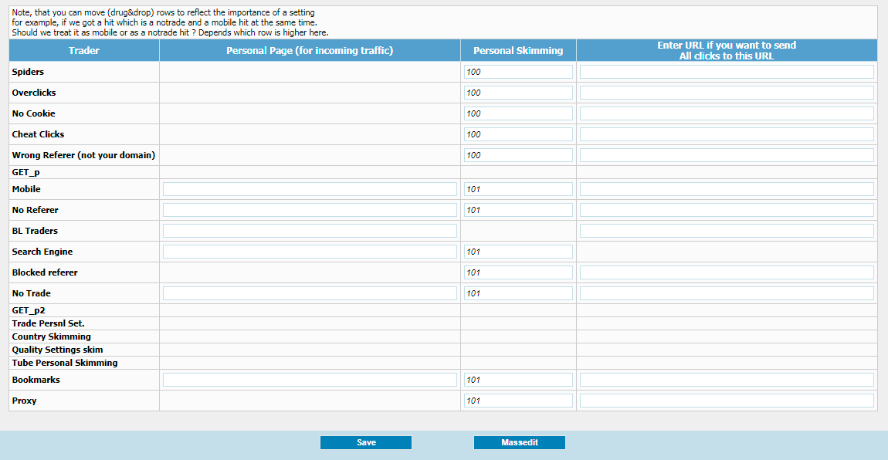Edit Mobile Personal Skimming value
The height and width of the screenshot is (460, 888).
518,190
